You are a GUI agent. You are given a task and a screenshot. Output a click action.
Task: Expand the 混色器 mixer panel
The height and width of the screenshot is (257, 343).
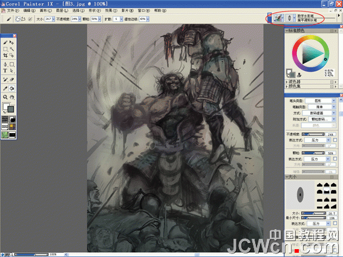coord(287,82)
